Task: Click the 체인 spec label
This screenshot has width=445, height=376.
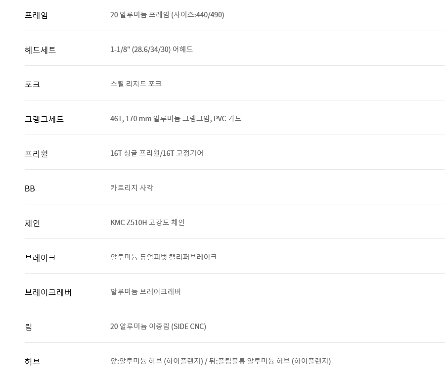Action: (32, 223)
